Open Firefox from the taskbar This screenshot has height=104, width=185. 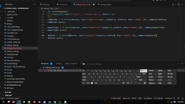pos(34,102)
